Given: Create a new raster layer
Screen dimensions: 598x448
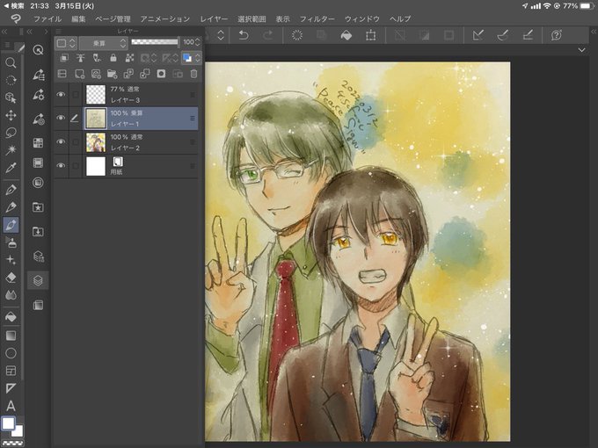Looking at the screenshot, I should click(x=79, y=74).
